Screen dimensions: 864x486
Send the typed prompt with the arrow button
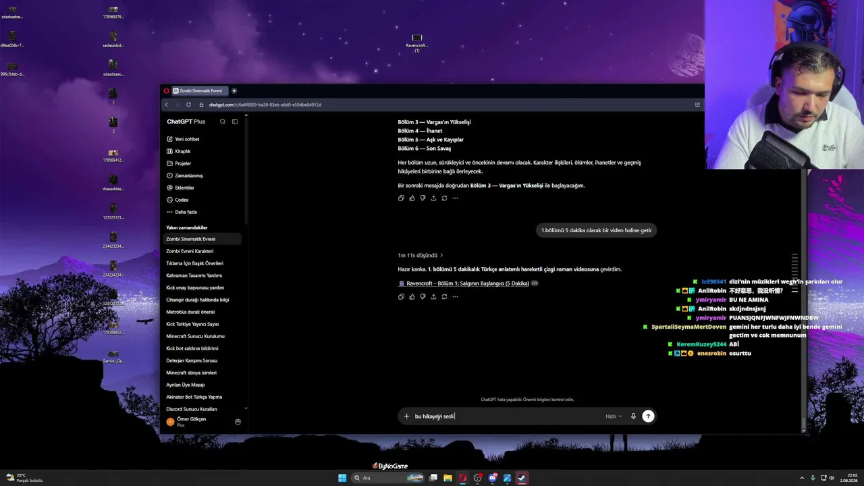pos(648,416)
